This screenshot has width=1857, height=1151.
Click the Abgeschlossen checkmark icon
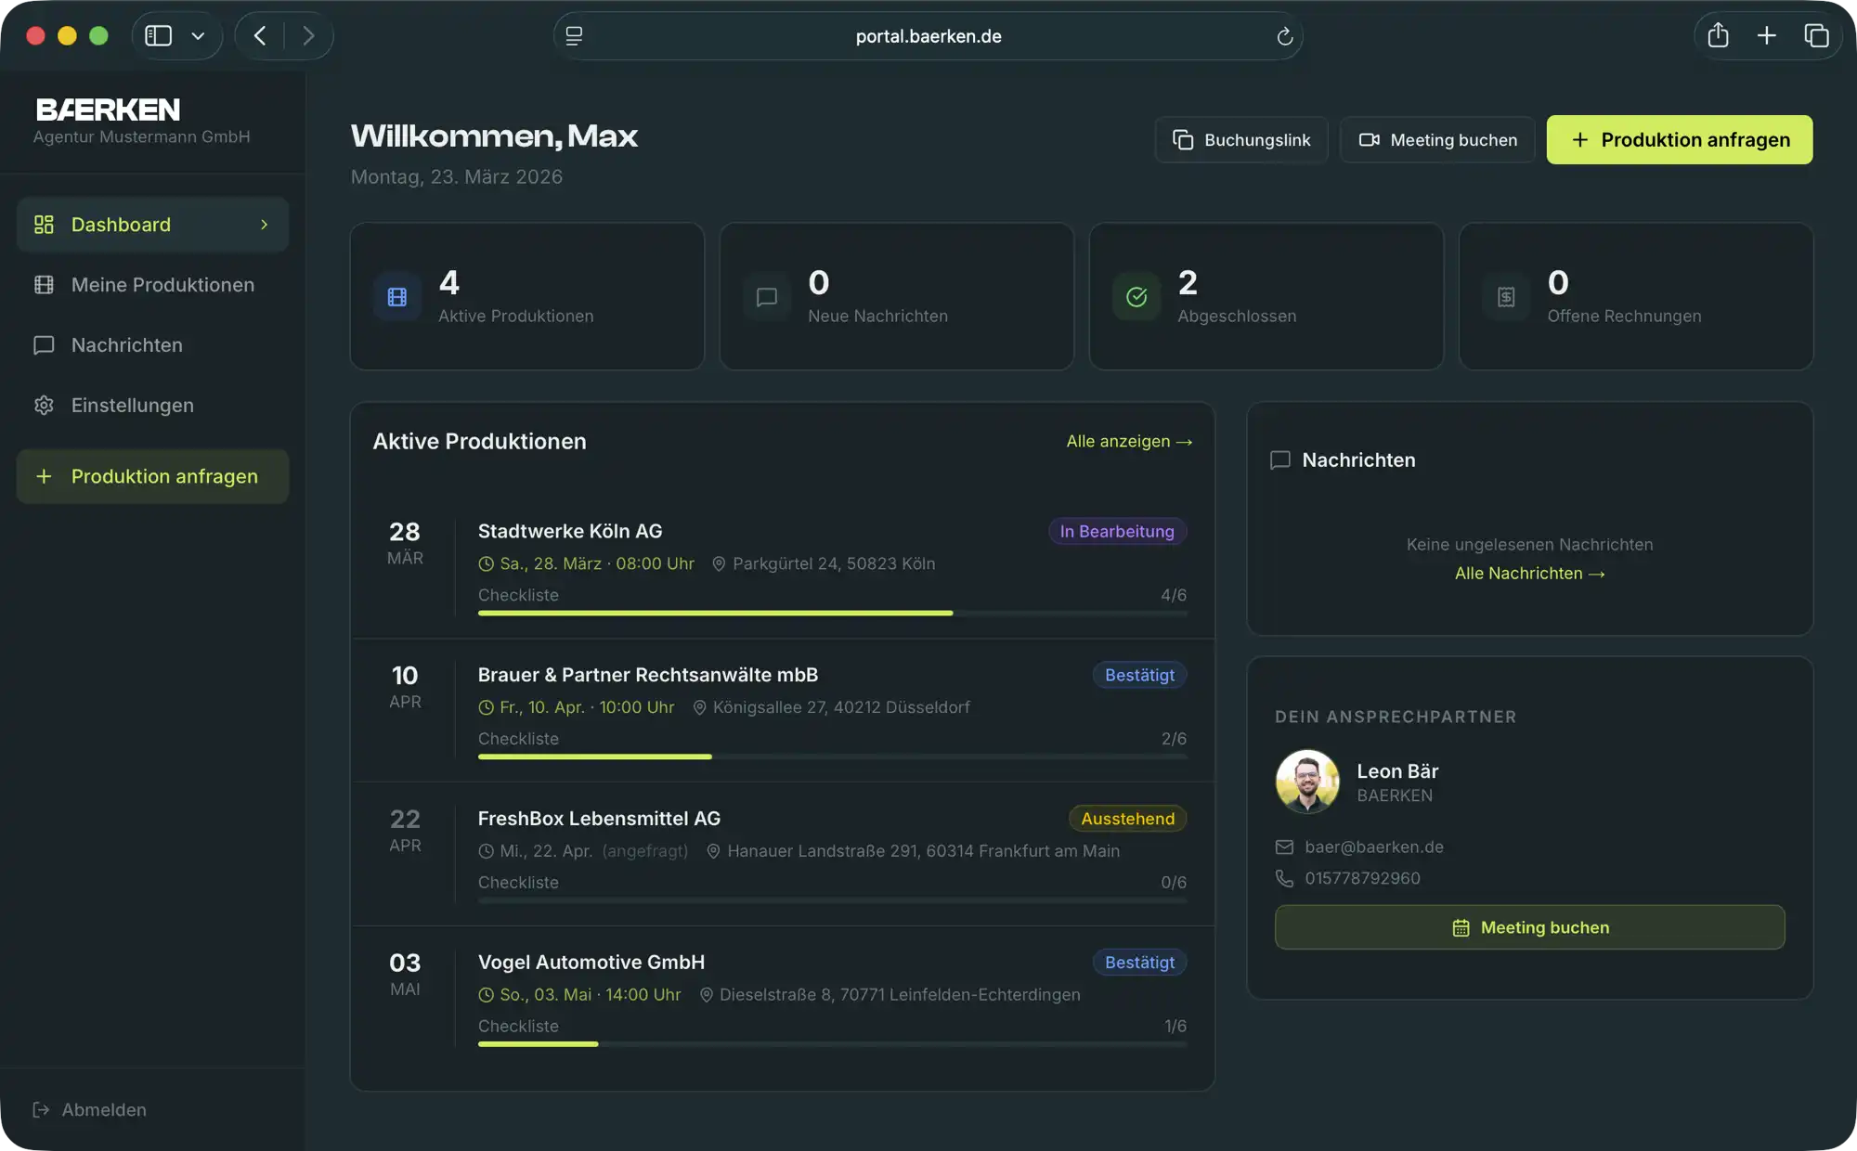[x=1136, y=297]
